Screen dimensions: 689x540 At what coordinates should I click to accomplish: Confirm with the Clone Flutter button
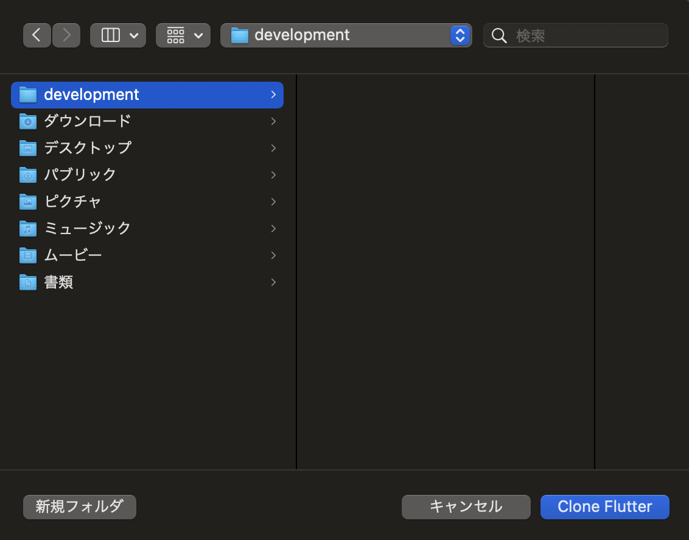(x=604, y=507)
